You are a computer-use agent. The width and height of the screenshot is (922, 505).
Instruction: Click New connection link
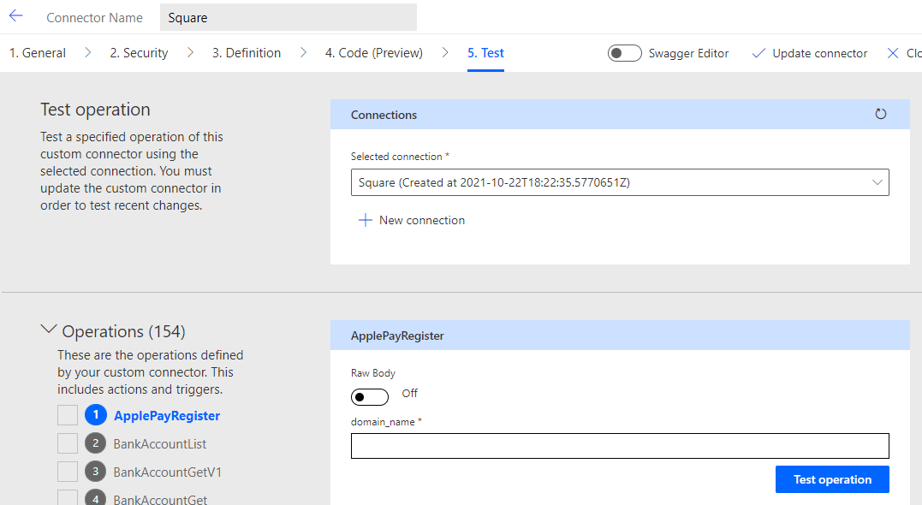coord(421,220)
